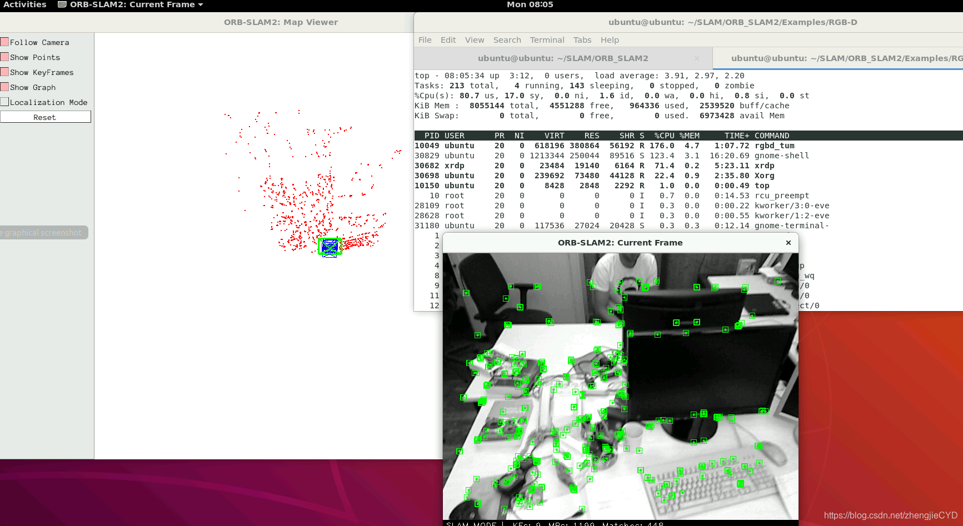This screenshot has height=526, width=963.
Task: Click the KiB Swap summary line
Action: pyautogui.click(x=600, y=116)
